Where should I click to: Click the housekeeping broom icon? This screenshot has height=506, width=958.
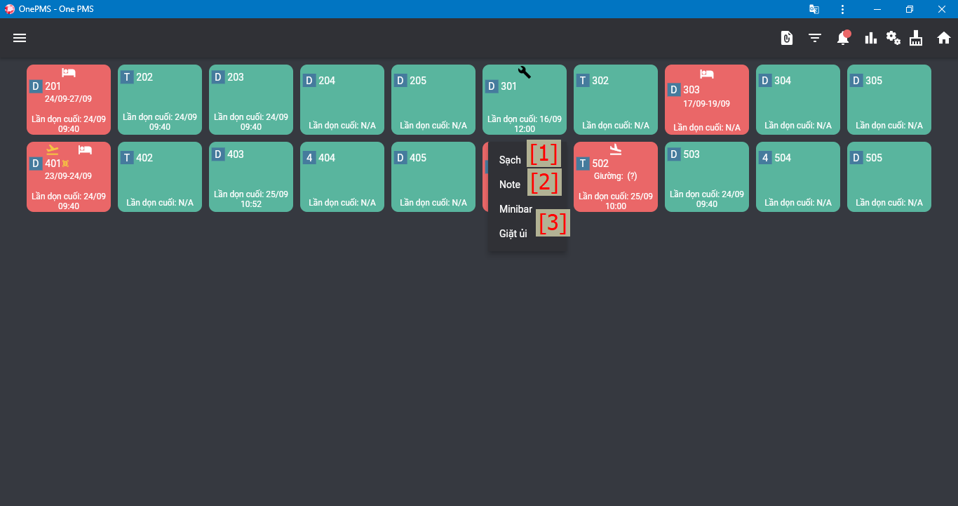click(916, 38)
